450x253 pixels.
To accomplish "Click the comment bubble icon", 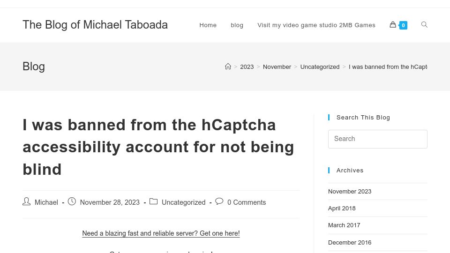I will pos(219,201).
